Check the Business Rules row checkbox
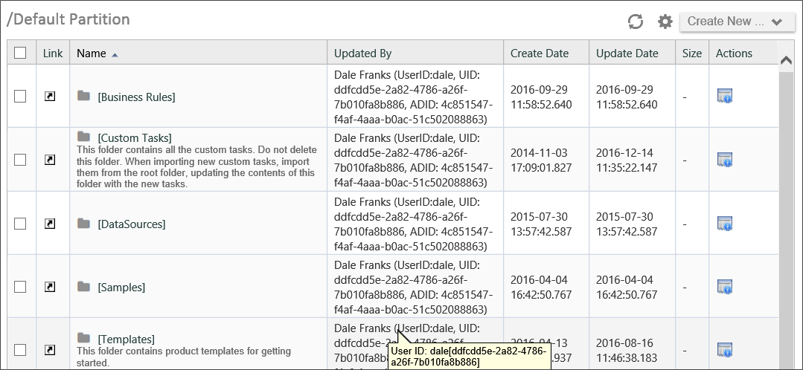The height and width of the screenshot is (370, 803). (20, 96)
